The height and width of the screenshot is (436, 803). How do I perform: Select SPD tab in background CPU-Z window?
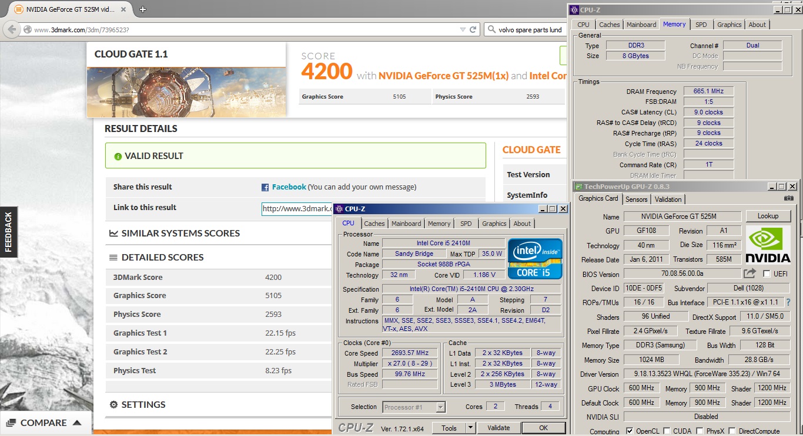tap(701, 25)
